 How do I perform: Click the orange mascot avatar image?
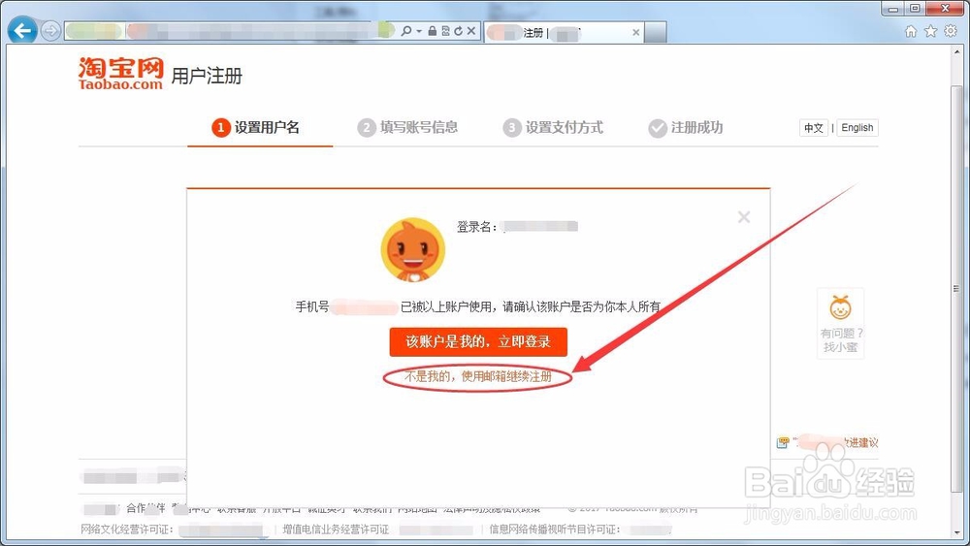coord(412,249)
